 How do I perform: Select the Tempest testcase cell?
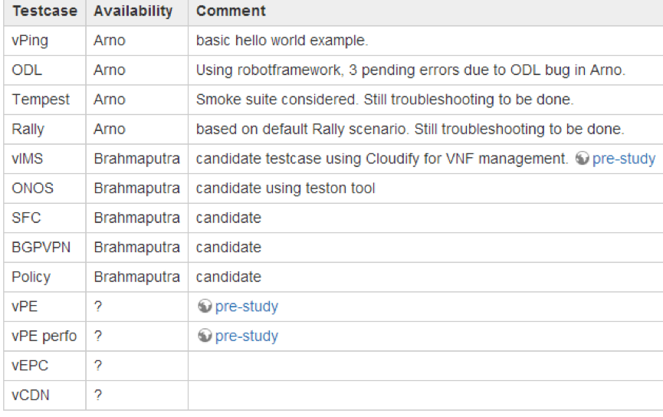pyautogui.click(x=44, y=100)
